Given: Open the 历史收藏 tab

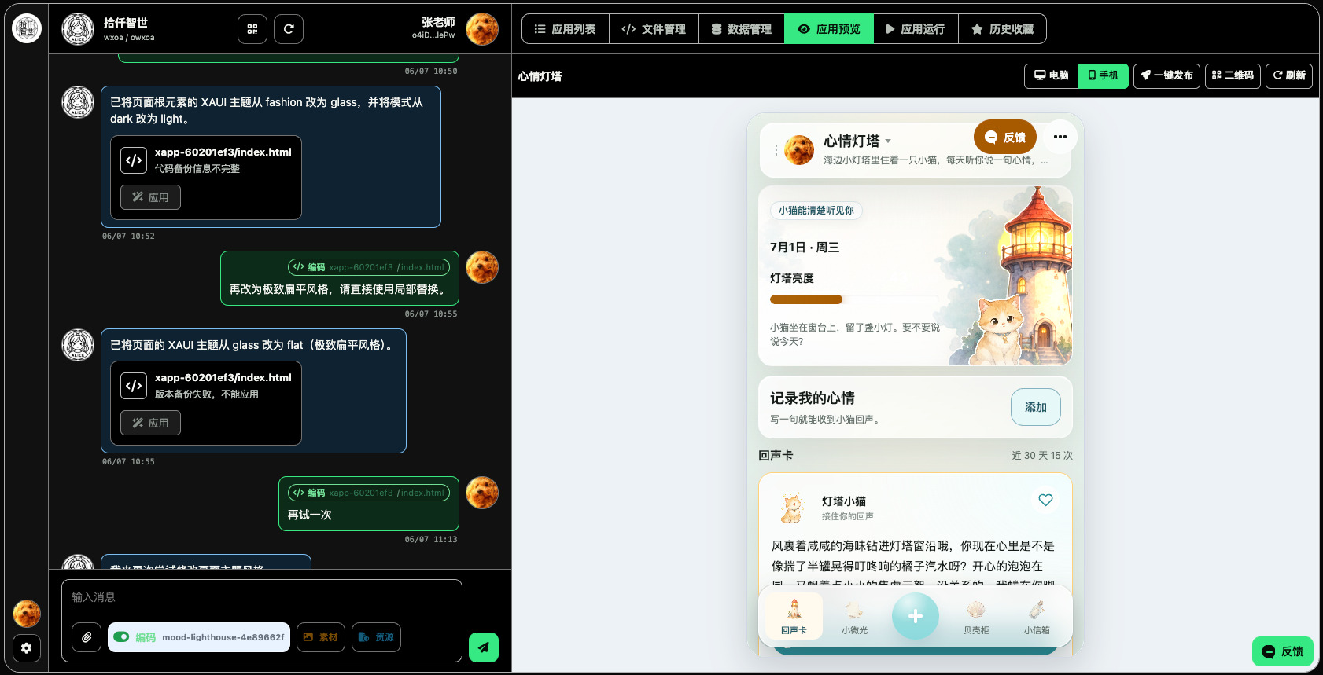Looking at the screenshot, I should point(1002,29).
